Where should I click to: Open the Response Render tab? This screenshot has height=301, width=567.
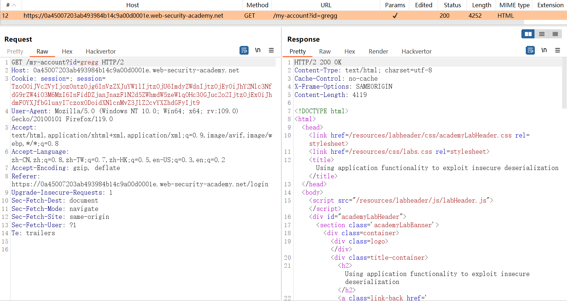pyautogui.click(x=378, y=51)
